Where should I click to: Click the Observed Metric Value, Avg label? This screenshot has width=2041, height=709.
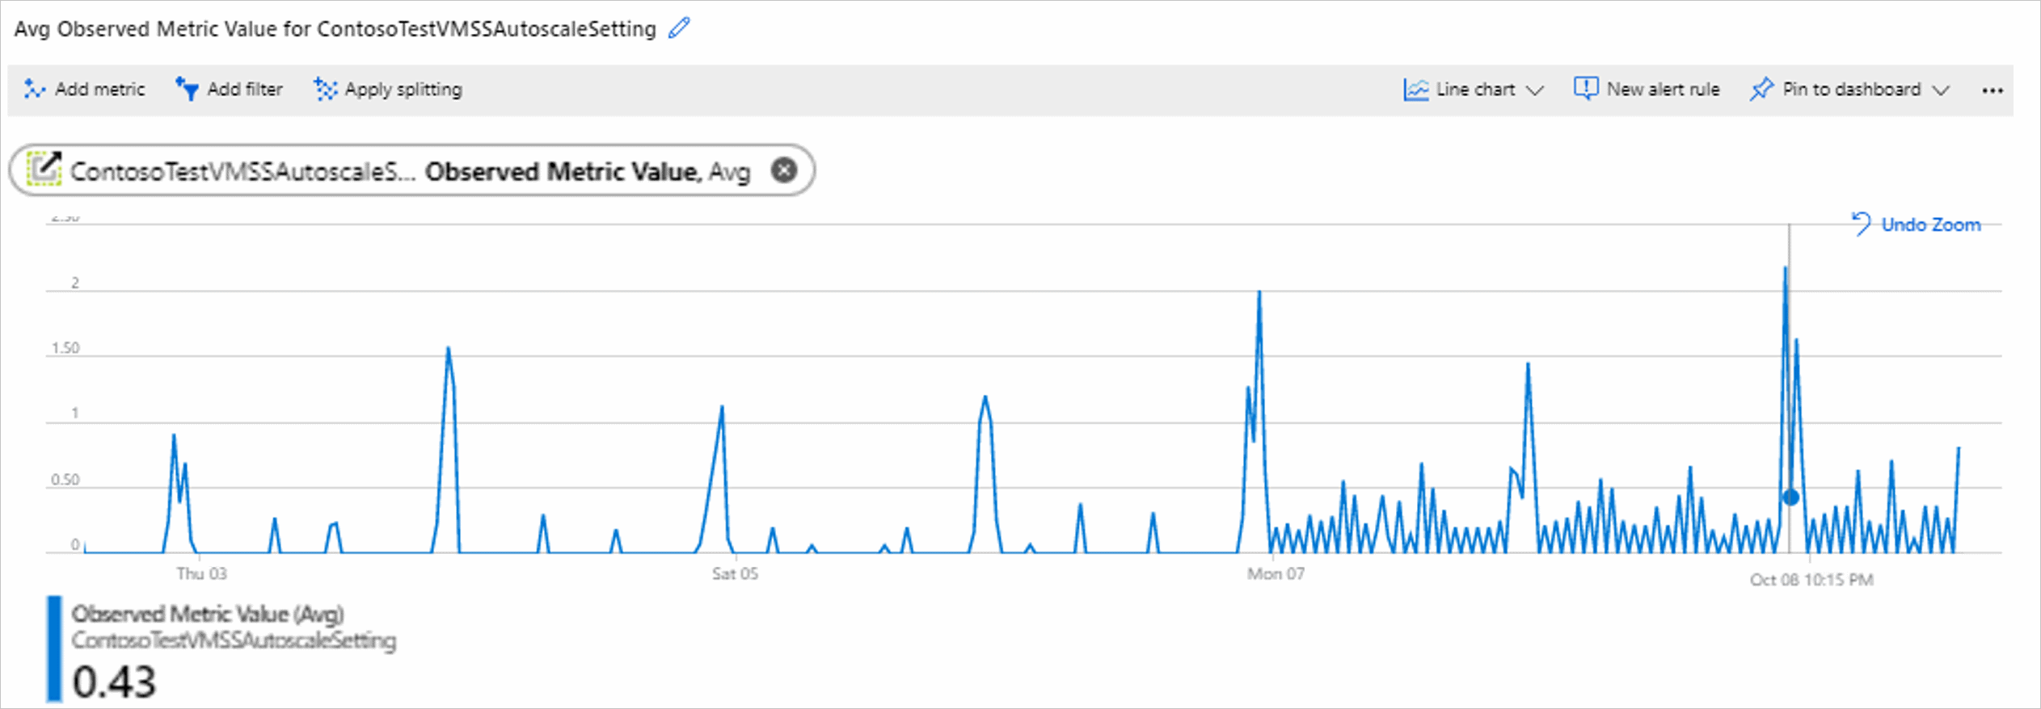click(x=588, y=171)
